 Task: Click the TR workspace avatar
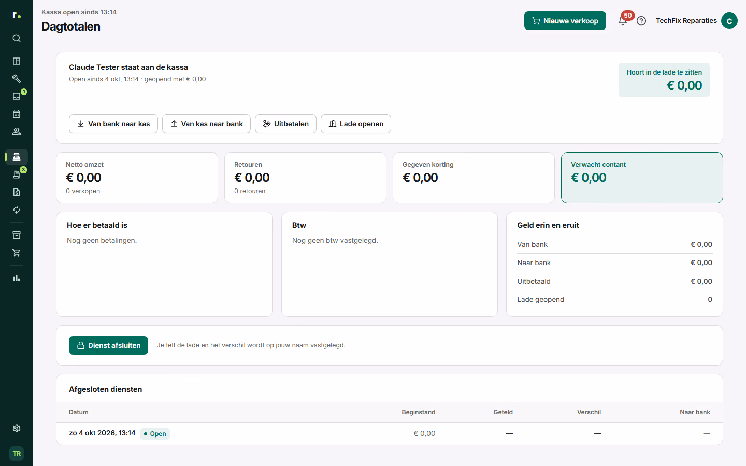[x=17, y=454]
